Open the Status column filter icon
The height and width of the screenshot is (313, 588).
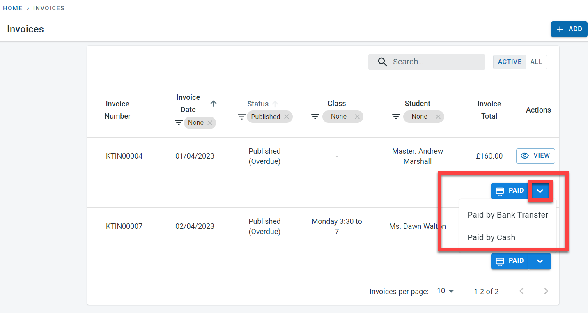click(x=242, y=117)
